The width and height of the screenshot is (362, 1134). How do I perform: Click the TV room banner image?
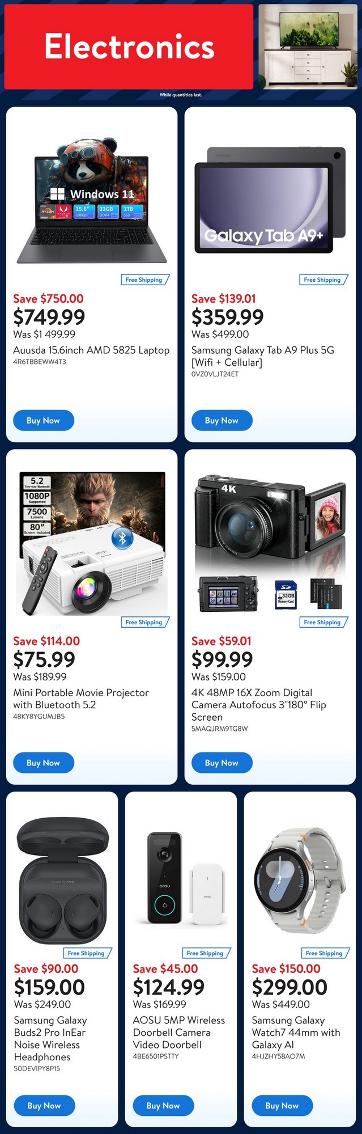coord(308,46)
